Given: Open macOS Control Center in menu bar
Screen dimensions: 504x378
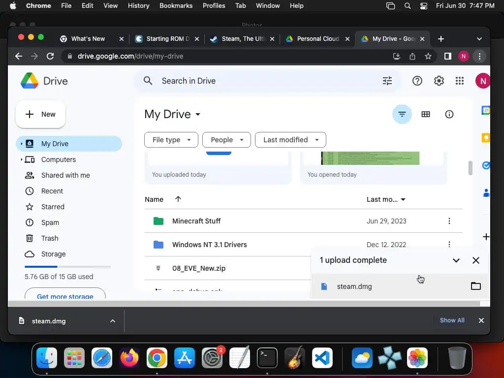Looking at the screenshot, I should point(424,5).
